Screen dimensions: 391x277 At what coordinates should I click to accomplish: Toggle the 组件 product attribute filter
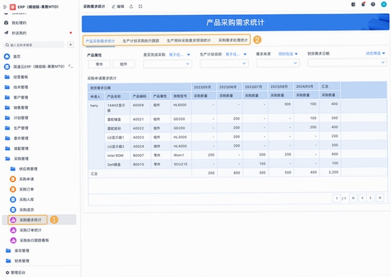[123, 64]
